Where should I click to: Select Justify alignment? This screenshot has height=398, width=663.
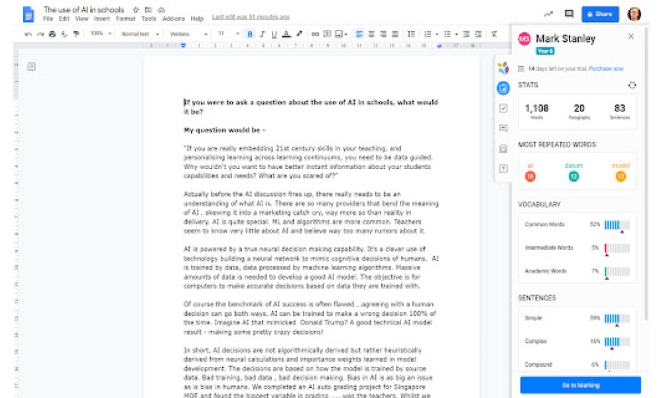[x=395, y=34]
